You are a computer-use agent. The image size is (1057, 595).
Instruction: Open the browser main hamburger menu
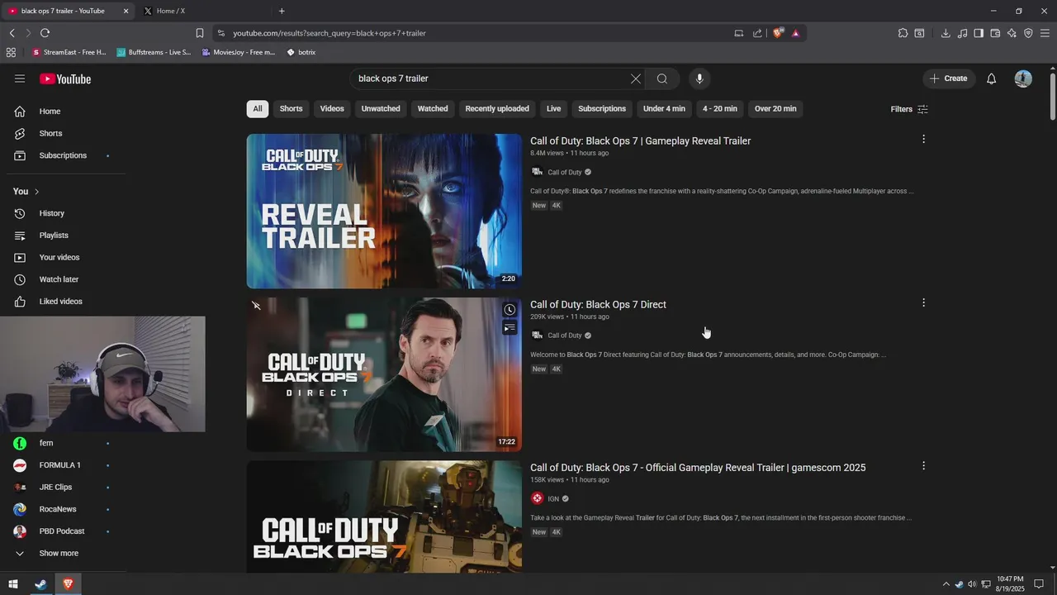[1045, 33]
